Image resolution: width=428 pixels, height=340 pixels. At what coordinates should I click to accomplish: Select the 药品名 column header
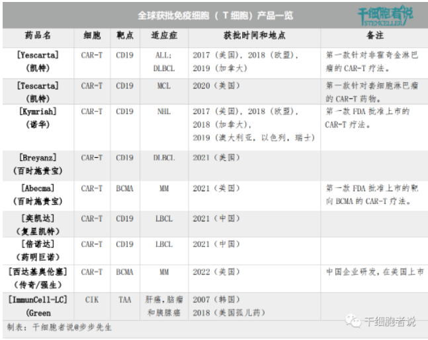[x=38, y=36]
